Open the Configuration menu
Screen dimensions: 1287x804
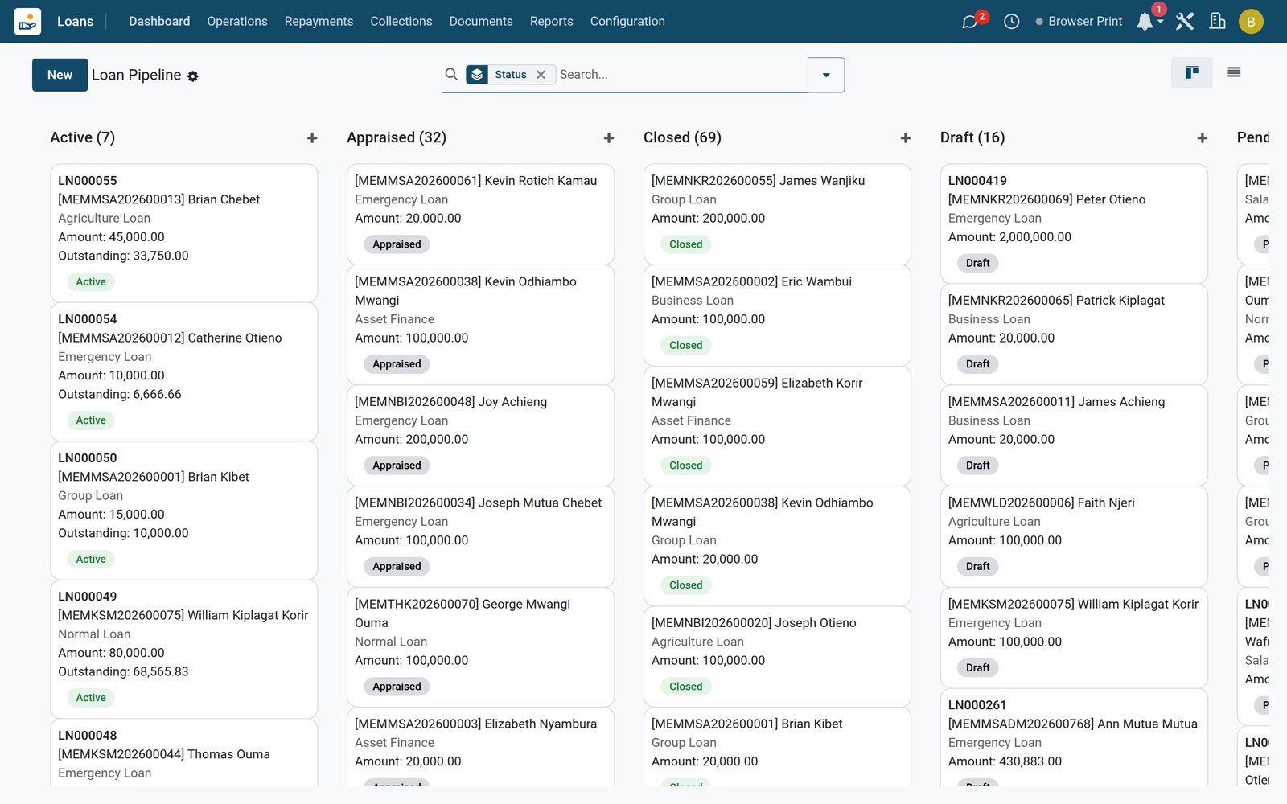(627, 22)
